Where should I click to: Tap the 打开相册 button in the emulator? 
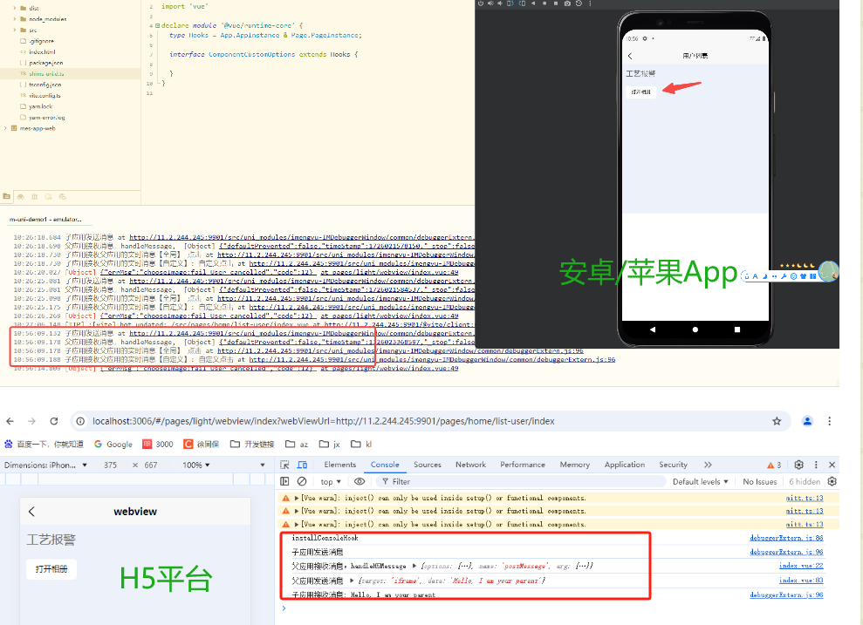(640, 92)
